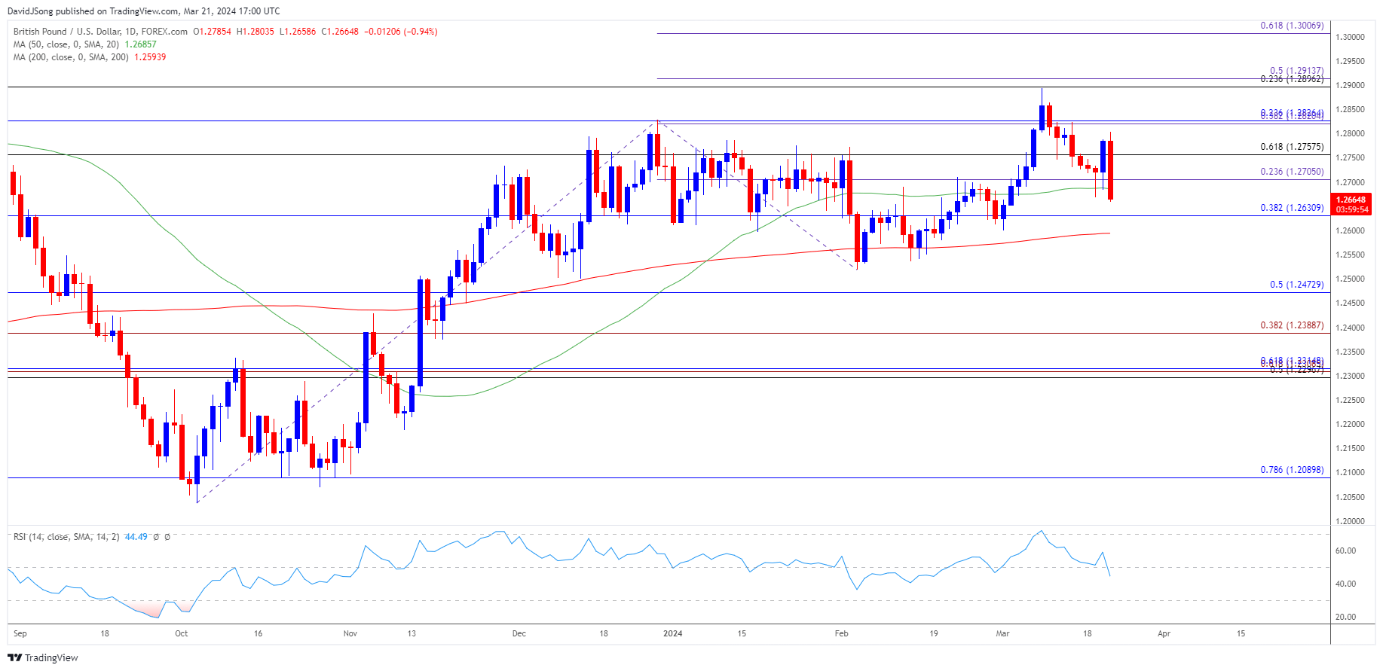This screenshot has height=671, width=1383.
Task: Click the Nov label on the time axis
Action: pos(350,633)
